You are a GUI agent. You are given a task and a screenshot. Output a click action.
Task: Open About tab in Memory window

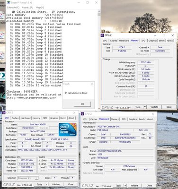pyautogui.click(x=170, y=41)
